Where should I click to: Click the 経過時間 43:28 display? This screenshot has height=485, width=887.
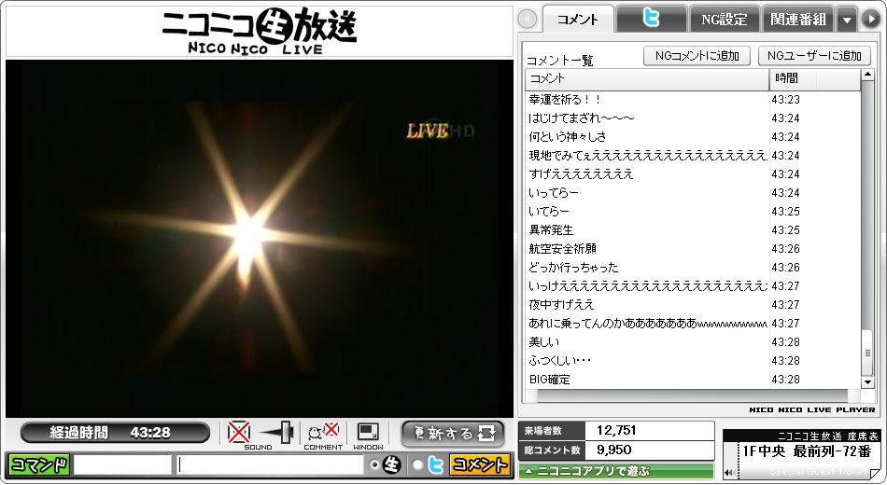pos(115,433)
